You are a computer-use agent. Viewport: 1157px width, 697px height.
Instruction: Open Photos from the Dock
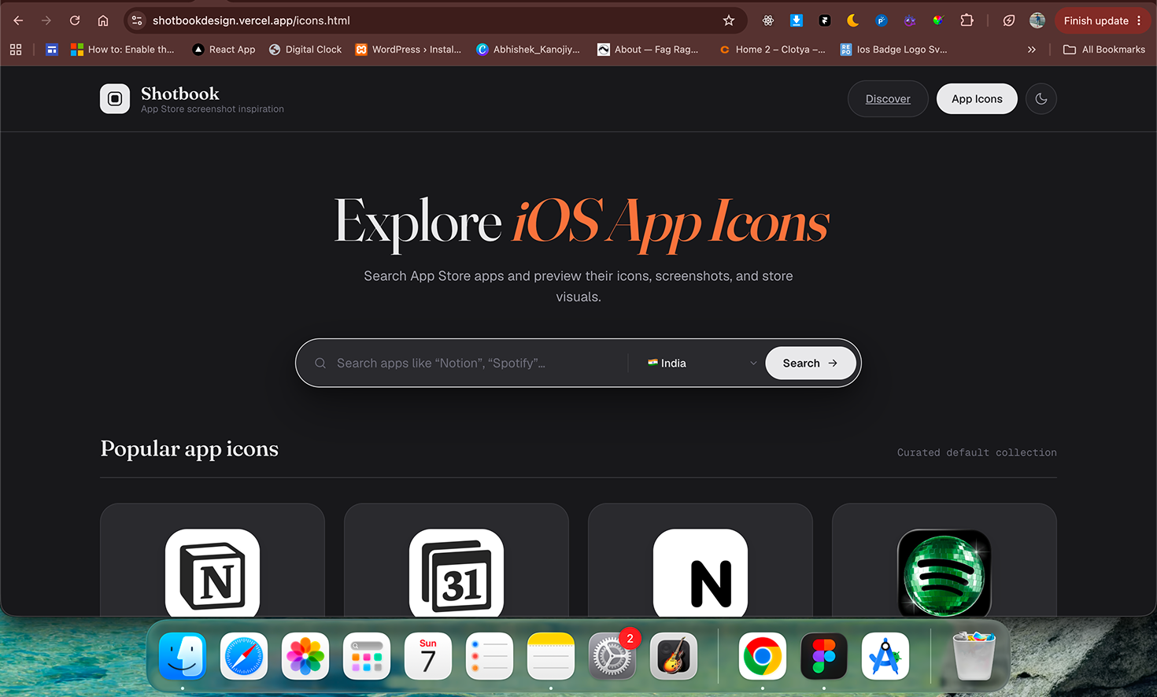coord(305,656)
